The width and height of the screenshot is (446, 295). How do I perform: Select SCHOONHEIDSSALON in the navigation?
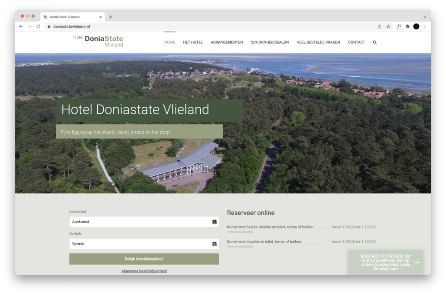270,42
